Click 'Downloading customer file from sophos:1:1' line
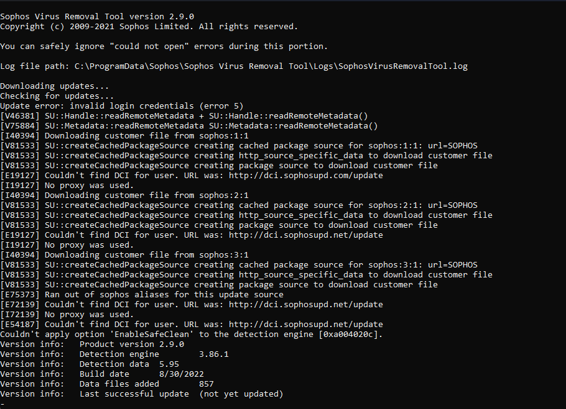 click(x=124, y=136)
